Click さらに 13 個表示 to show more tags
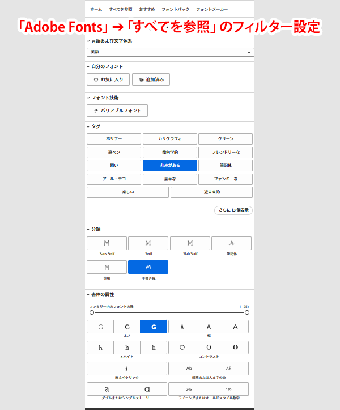Viewport: 340px width, 410px height. point(233,210)
